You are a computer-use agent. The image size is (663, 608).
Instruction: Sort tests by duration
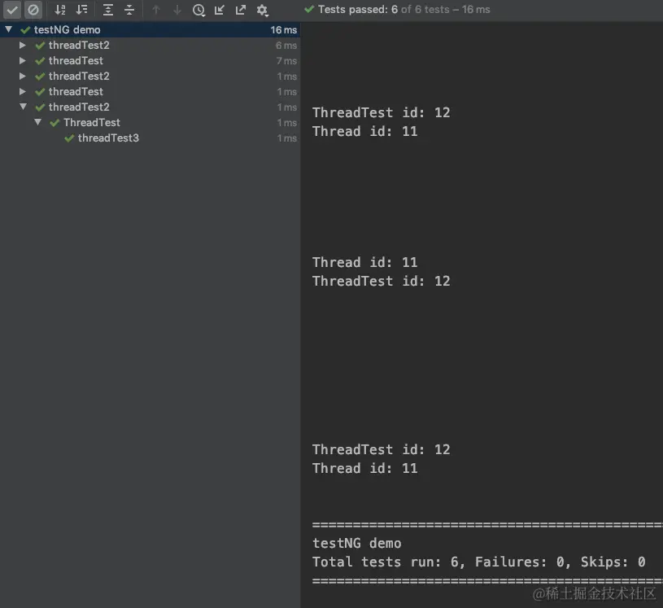coord(81,10)
